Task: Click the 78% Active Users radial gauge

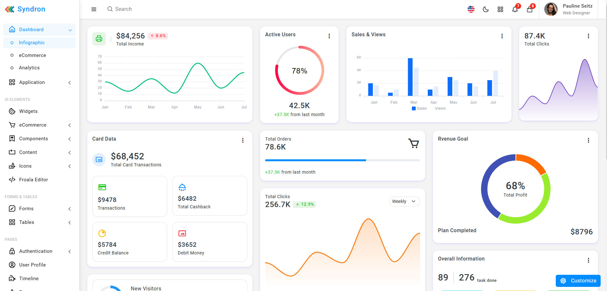Action: click(x=300, y=70)
